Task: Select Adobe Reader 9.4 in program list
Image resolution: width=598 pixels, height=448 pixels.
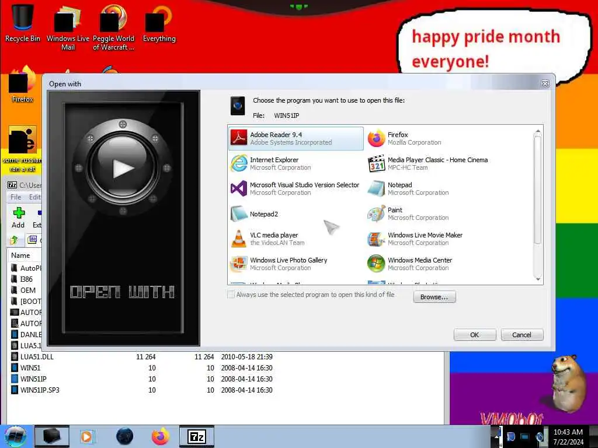Action: point(296,138)
